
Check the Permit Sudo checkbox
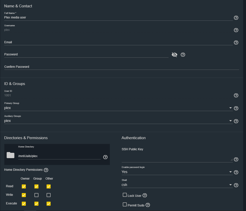click(125, 204)
